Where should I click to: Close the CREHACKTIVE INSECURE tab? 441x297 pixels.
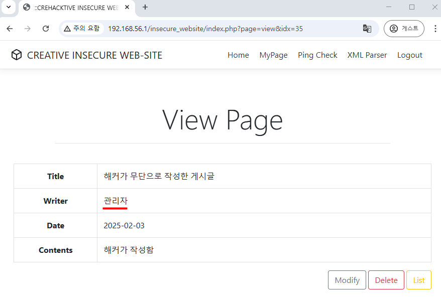tap(127, 8)
